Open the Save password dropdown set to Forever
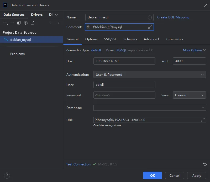Viewport: 210px width, 182px height. (189, 95)
